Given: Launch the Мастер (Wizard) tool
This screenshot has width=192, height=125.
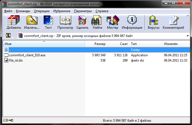Looking at the screenshot, I should 112,20.
